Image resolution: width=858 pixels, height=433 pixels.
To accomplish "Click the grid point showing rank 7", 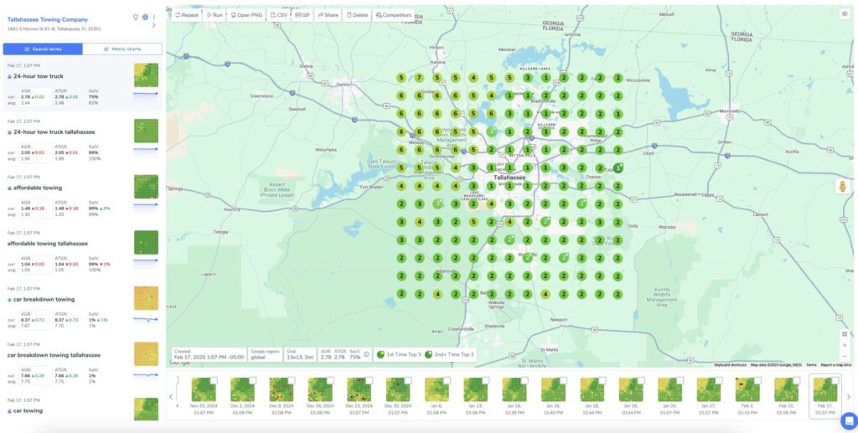I will click(x=419, y=78).
